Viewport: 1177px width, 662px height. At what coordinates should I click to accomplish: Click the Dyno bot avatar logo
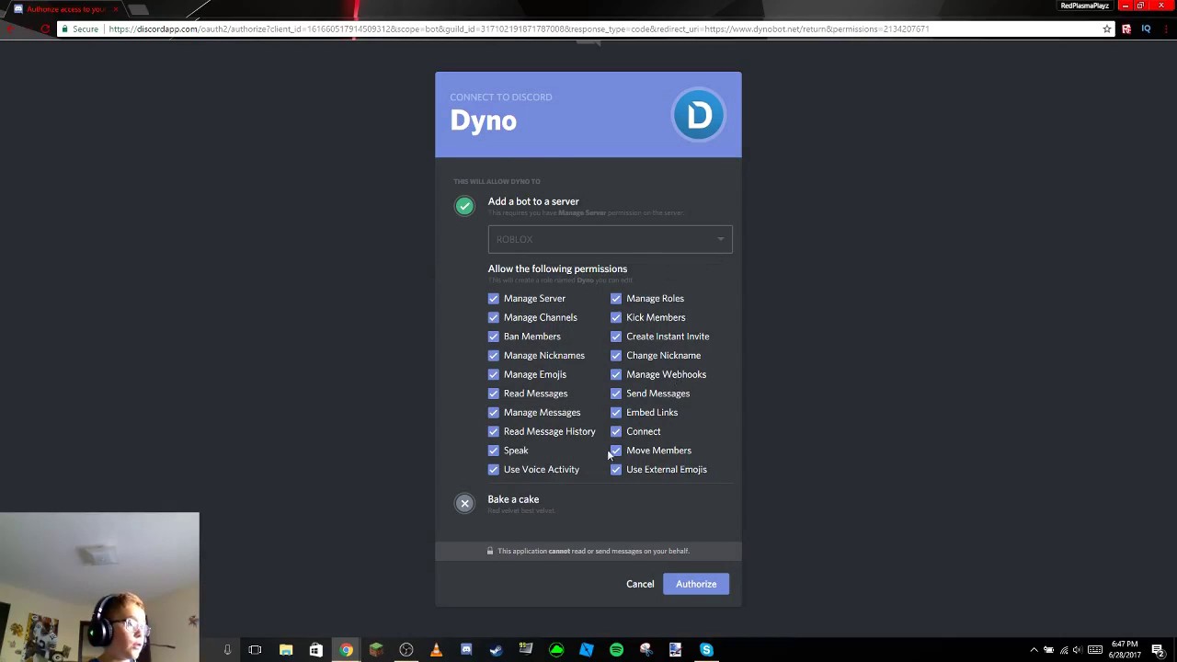699,115
